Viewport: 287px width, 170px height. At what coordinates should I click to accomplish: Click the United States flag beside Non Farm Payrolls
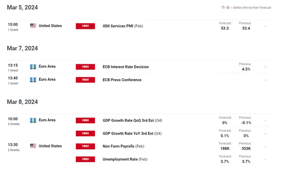coord(33,146)
